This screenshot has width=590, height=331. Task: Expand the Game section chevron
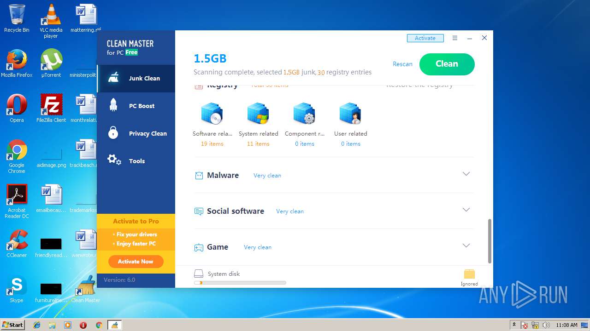466,245
